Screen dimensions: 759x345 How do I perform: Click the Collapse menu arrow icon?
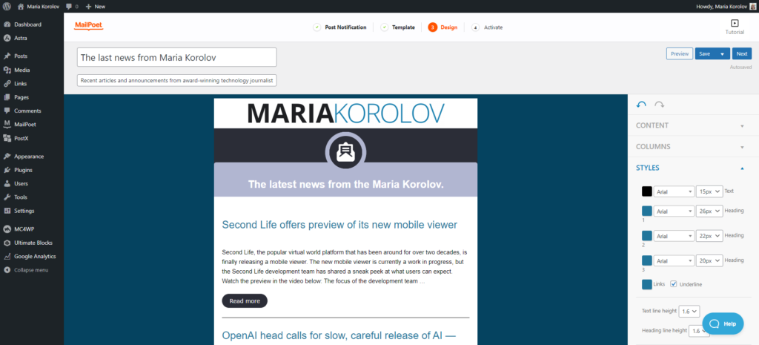7,270
